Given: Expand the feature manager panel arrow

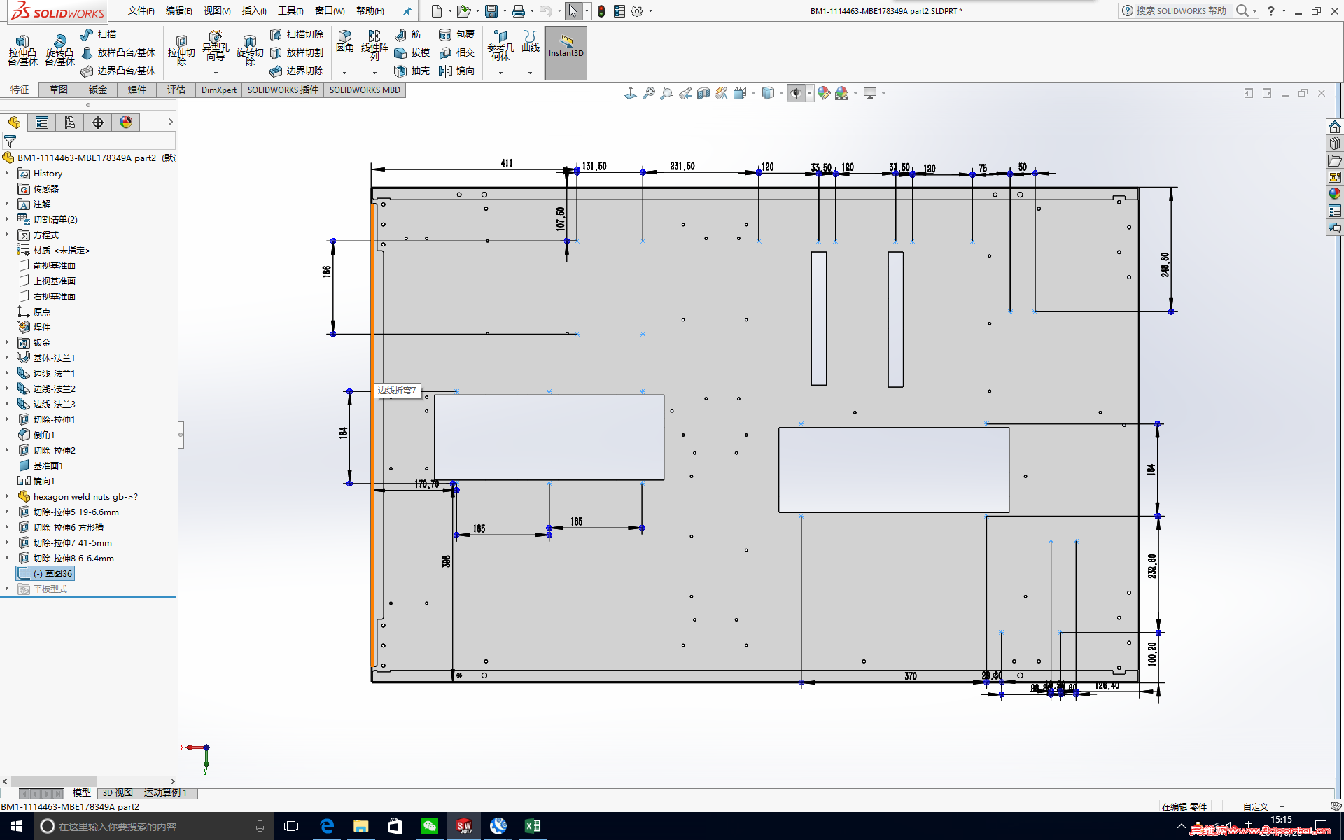Looking at the screenshot, I should coord(170,122).
